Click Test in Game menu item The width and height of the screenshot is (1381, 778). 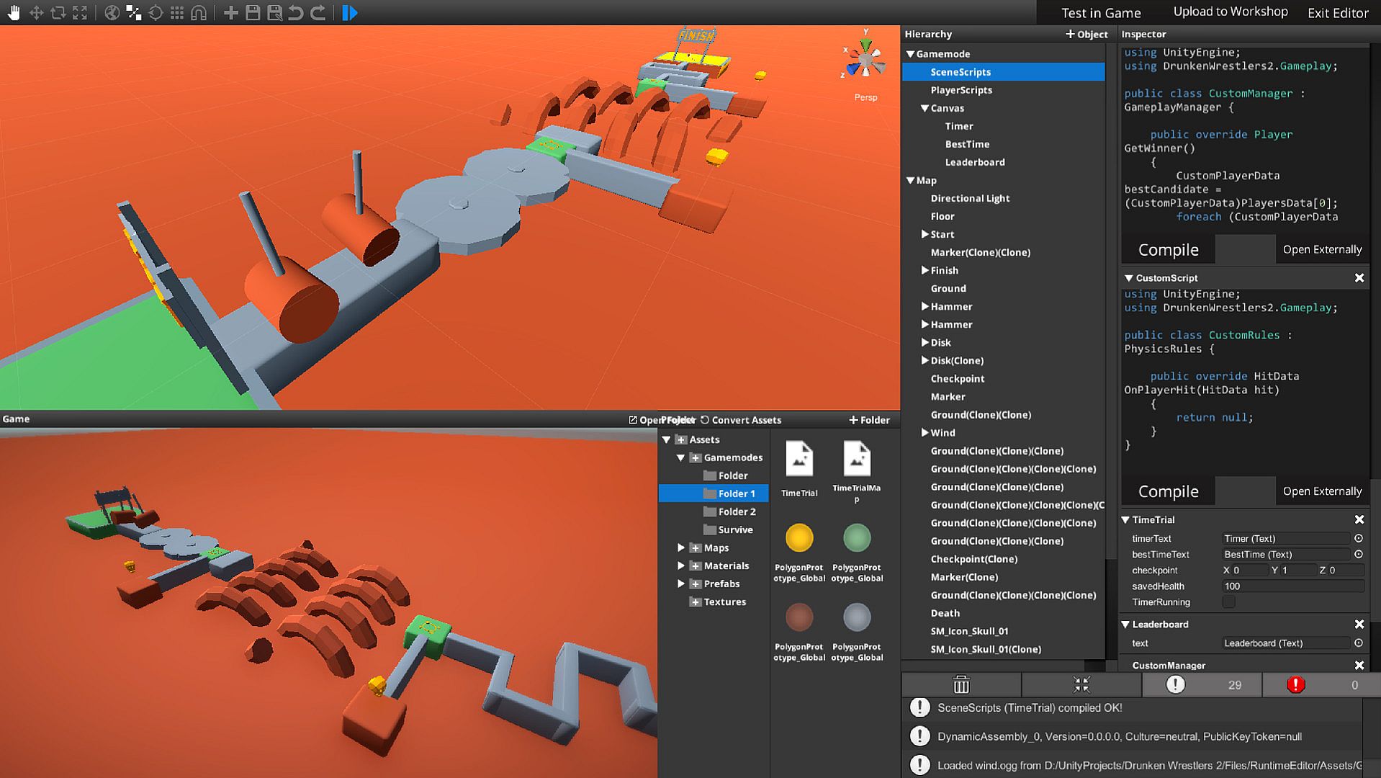click(1101, 13)
